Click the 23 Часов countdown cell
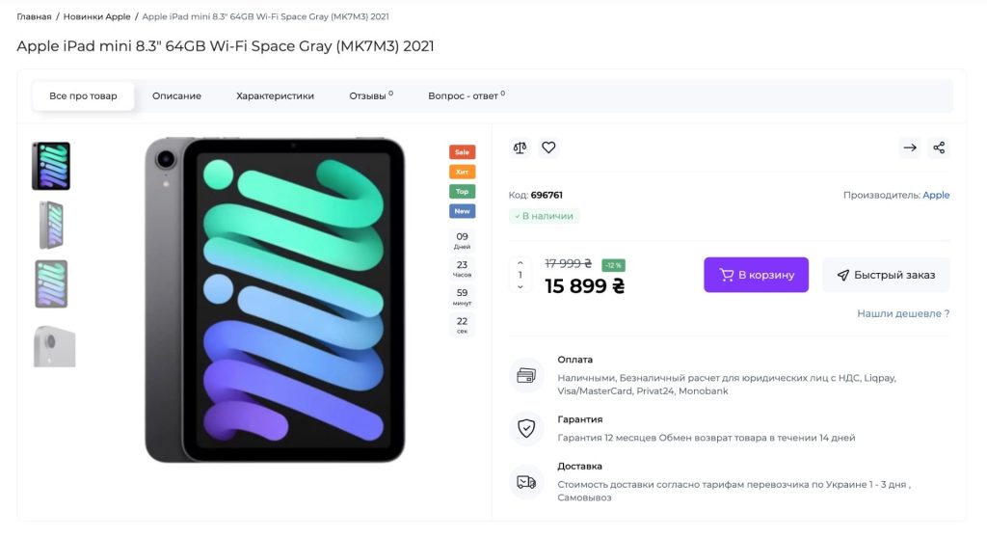Viewport: 987px width, 537px height. (462, 269)
